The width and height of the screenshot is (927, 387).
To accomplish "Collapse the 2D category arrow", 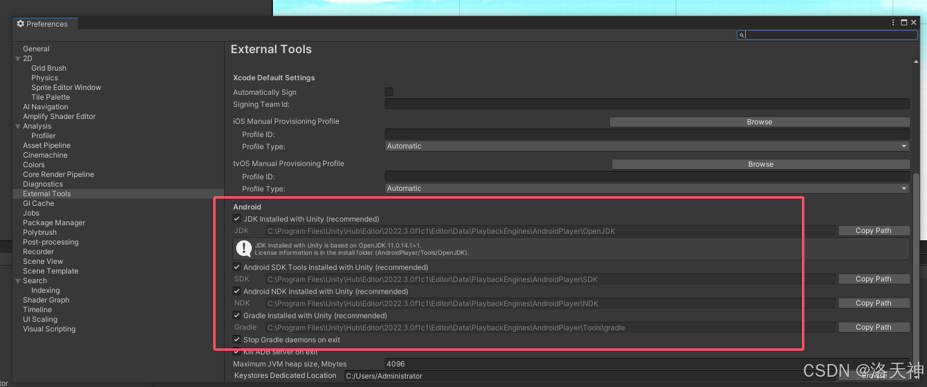I will pyautogui.click(x=18, y=59).
